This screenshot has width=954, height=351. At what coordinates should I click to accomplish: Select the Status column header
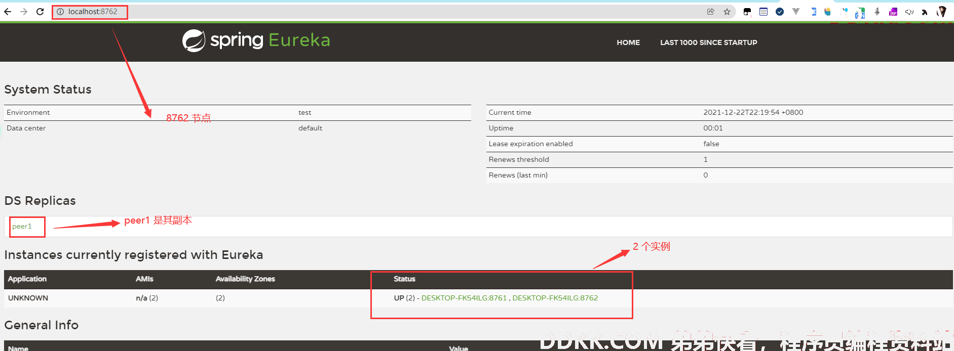tap(404, 279)
